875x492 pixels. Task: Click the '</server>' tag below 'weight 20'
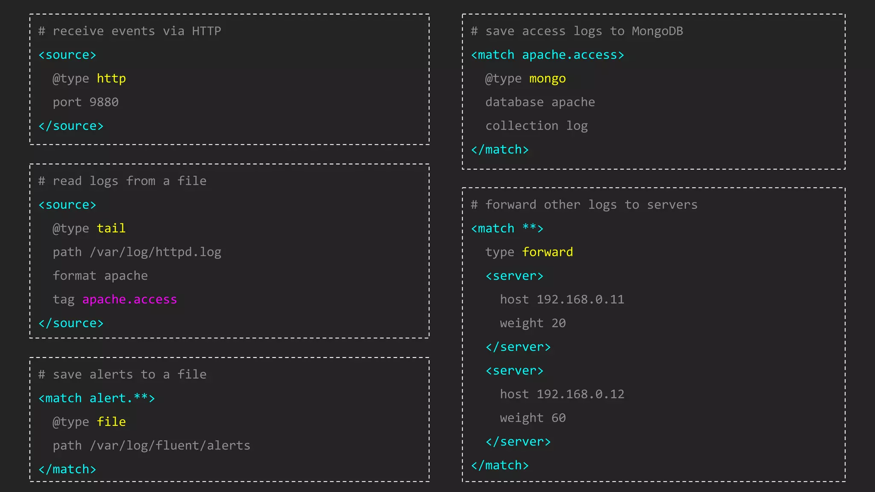click(x=518, y=347)
